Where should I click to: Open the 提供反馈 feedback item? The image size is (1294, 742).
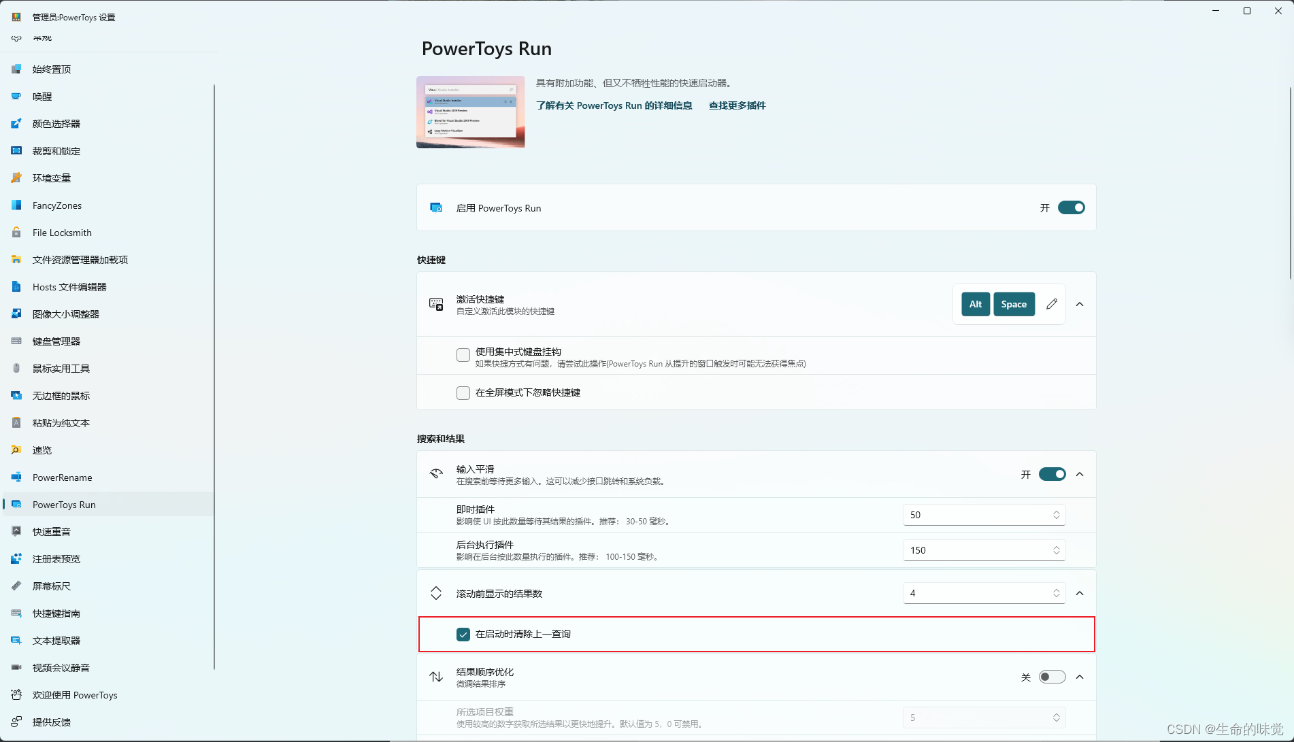pyautogui.click(x=109, y=722)
